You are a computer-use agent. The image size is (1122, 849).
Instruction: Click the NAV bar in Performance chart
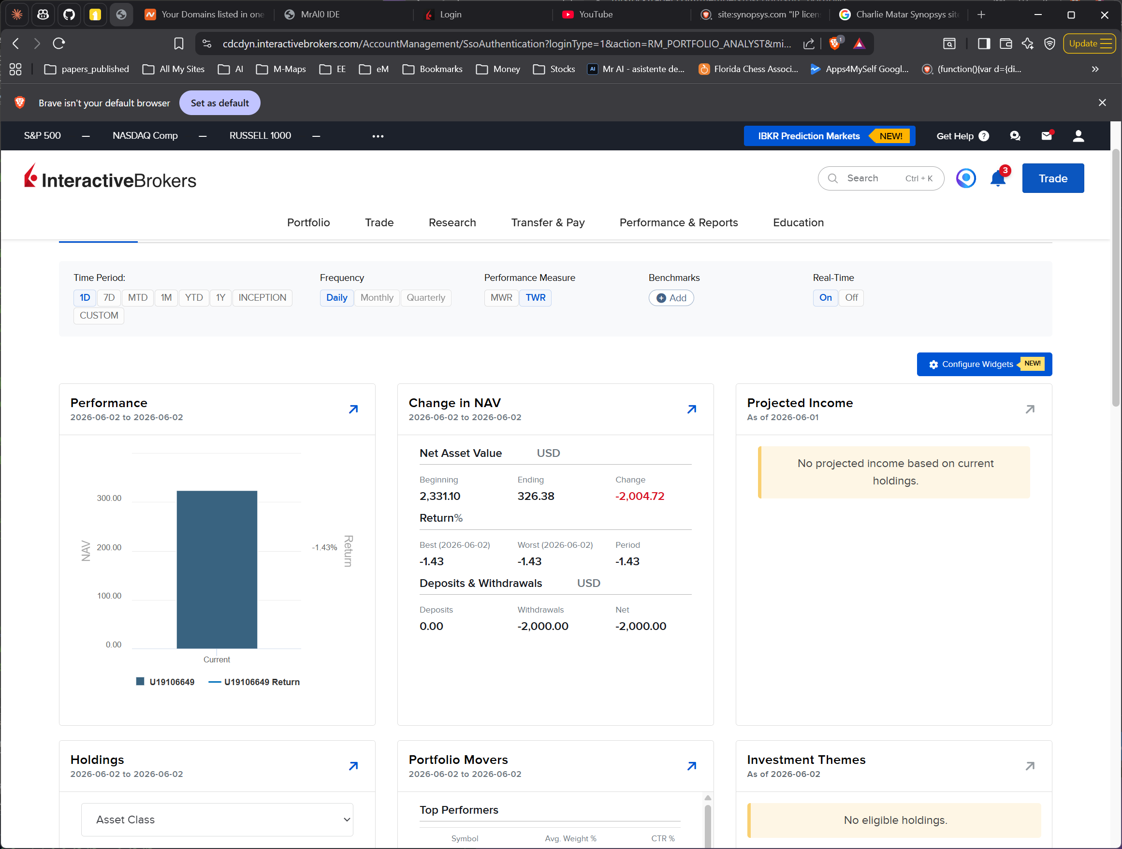[217, 570]
